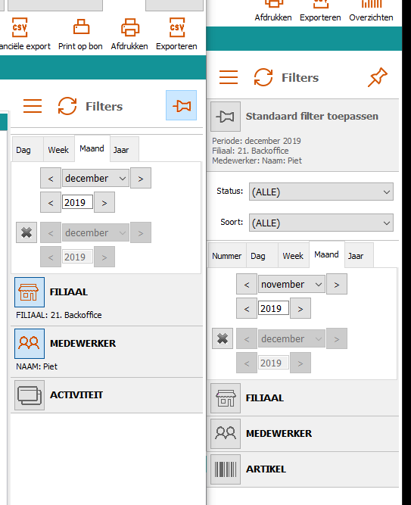Viewport: 411px width, 505px height.
Task: Click the unselected FILIAAL shop icon at right
Action: [x=226, y=398]
